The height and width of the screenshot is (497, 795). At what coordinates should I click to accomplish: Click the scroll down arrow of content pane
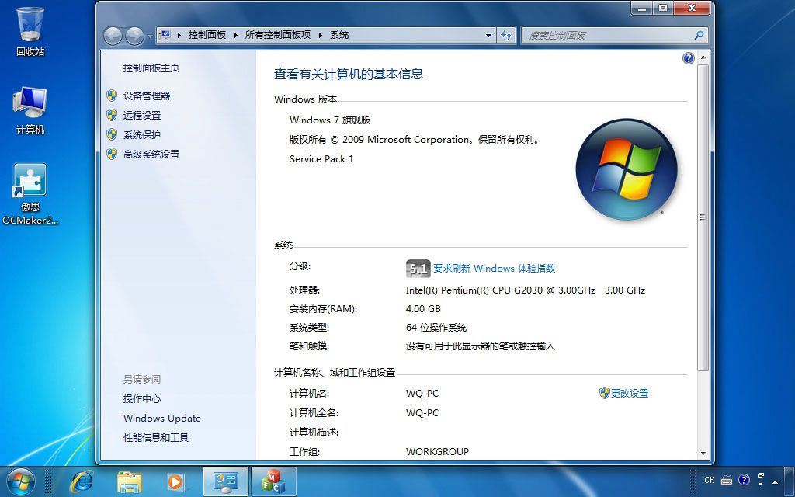[703, 453]
